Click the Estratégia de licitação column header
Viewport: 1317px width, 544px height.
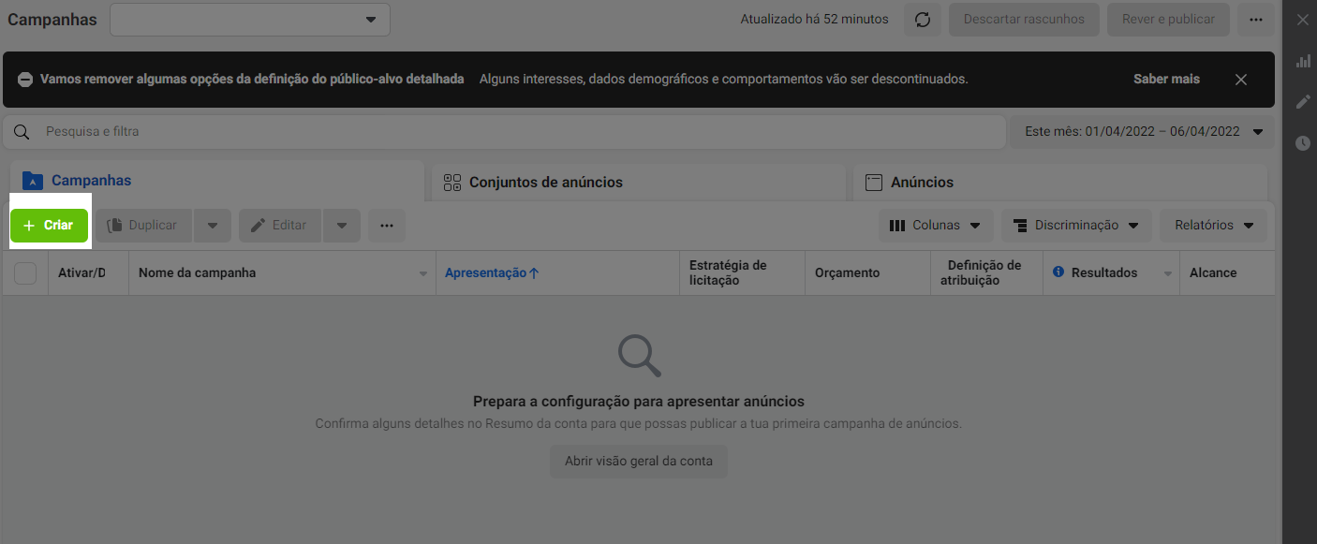[742, 273]
